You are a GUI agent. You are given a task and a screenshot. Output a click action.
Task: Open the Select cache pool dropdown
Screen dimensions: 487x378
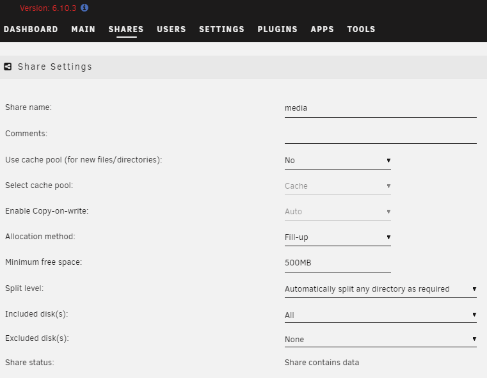coord(338,186)
